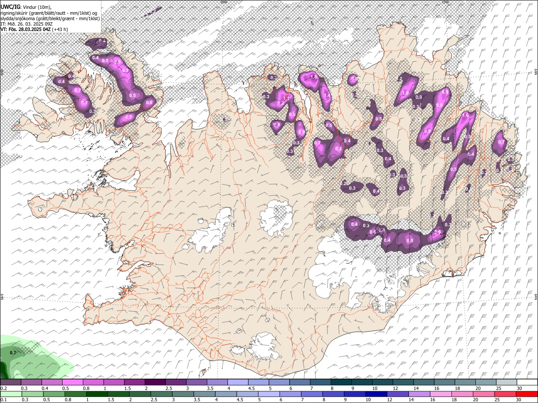Click rain scale swatch between 4 and 4.5
Screen dimensions: 538x403
[225, 394]
